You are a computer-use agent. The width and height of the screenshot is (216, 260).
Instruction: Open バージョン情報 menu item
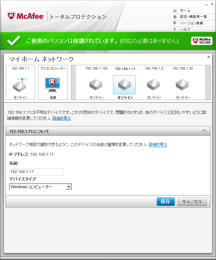pos(192,23)
